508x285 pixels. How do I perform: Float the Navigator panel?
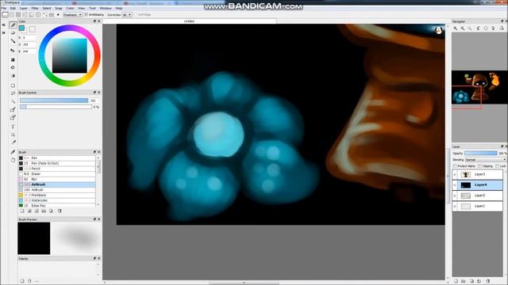coord(502,21)
